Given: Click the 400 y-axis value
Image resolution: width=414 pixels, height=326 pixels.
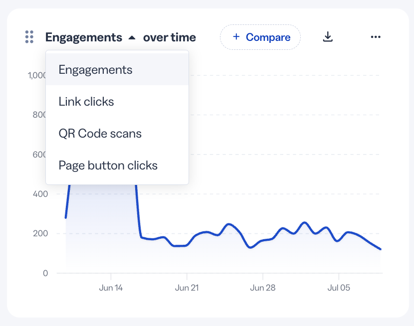Looking at the screenshot, I should (x=40, y=194).
